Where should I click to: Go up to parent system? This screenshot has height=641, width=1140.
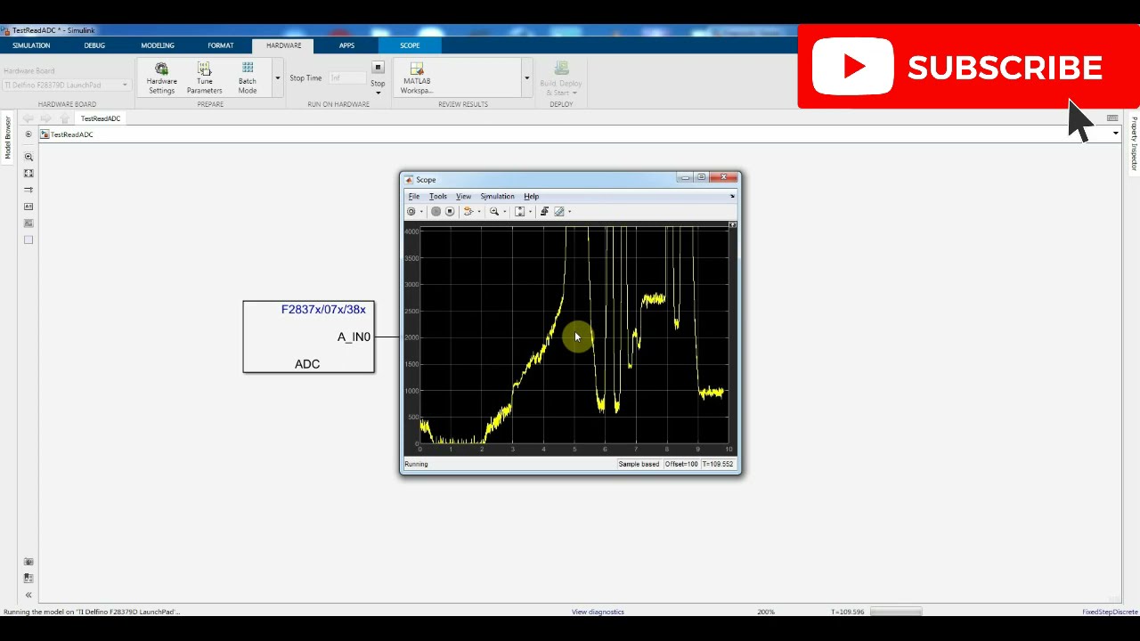(x=64, y=118)
